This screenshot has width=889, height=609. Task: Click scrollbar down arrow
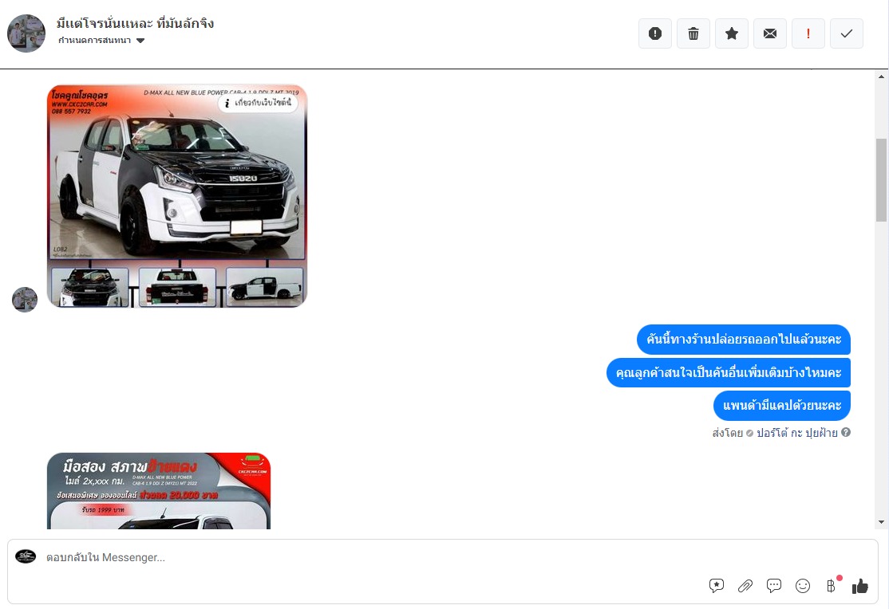click(x=881, y=522)
